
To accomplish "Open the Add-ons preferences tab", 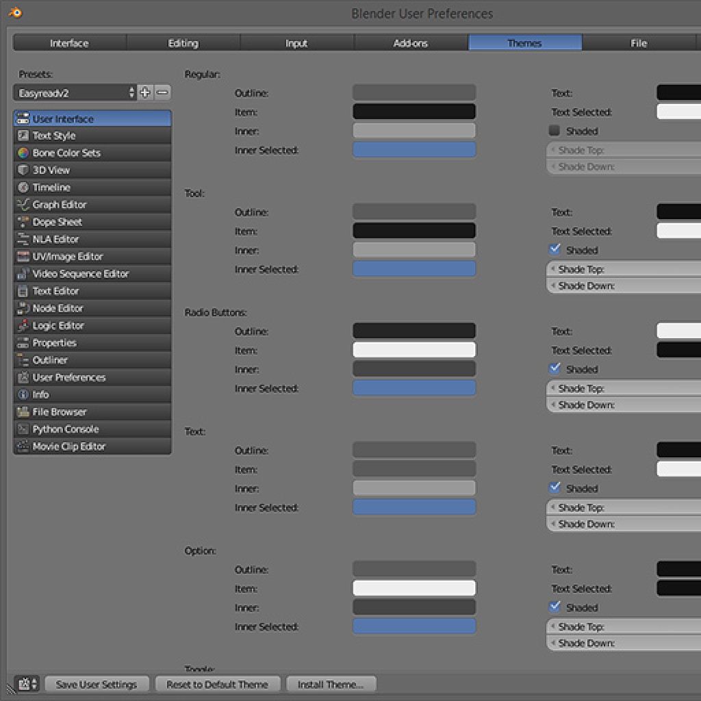I will [410, 42].
